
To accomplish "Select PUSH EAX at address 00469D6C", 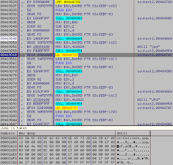I will point(64,63).
